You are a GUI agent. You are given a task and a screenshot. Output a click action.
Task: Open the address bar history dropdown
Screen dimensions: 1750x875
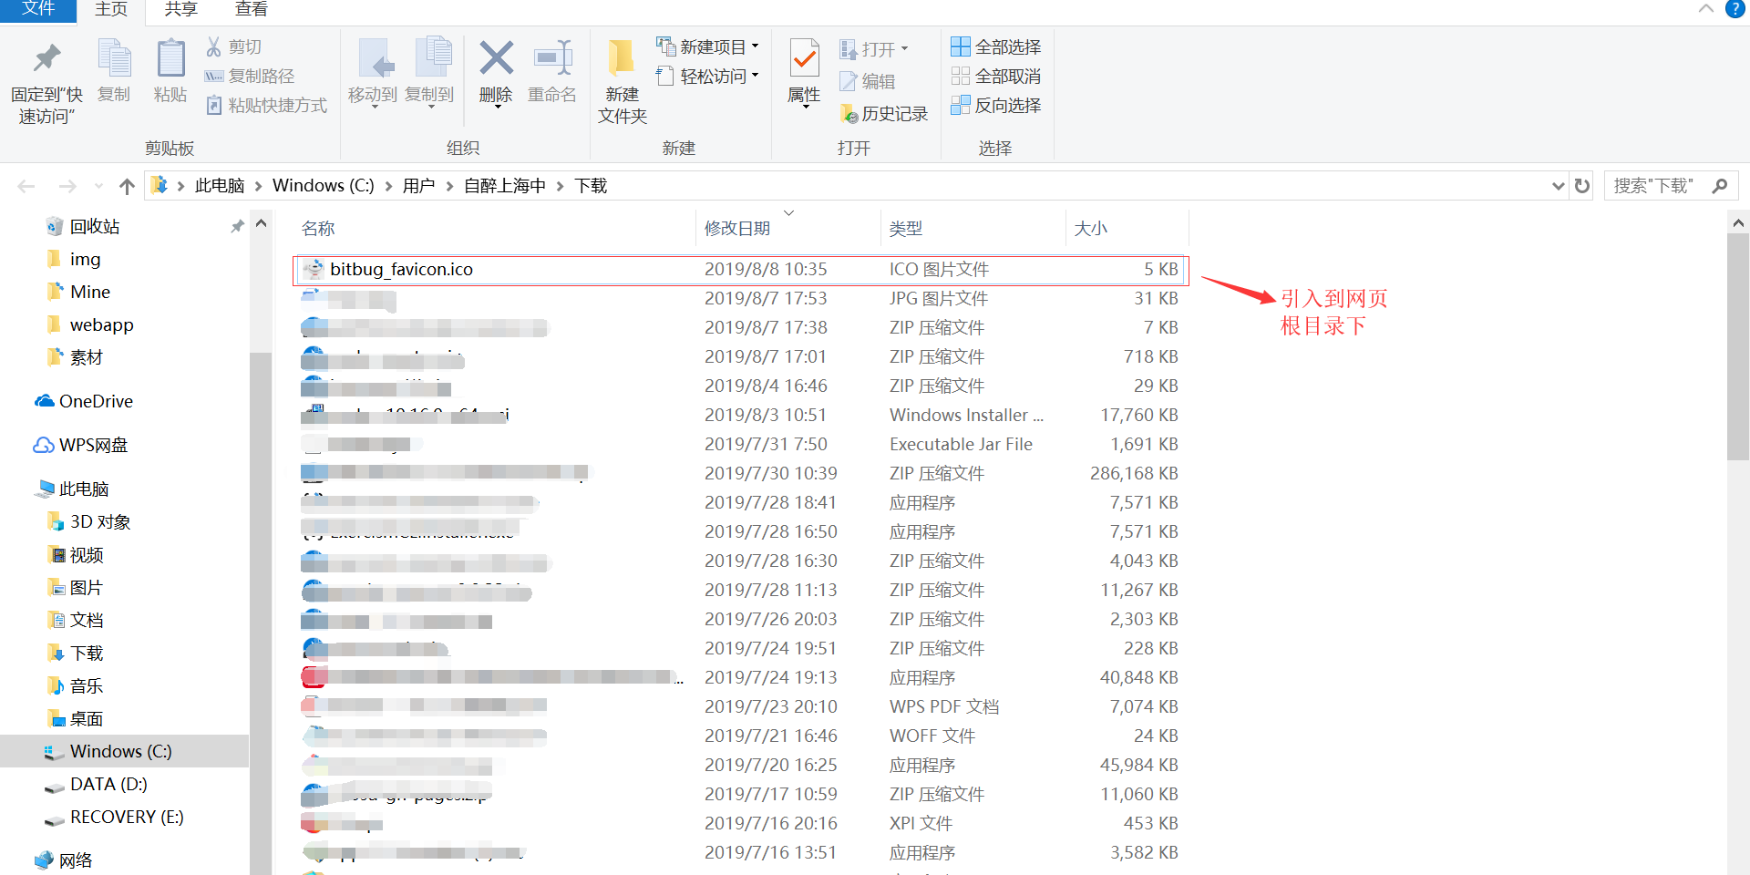1557,185
